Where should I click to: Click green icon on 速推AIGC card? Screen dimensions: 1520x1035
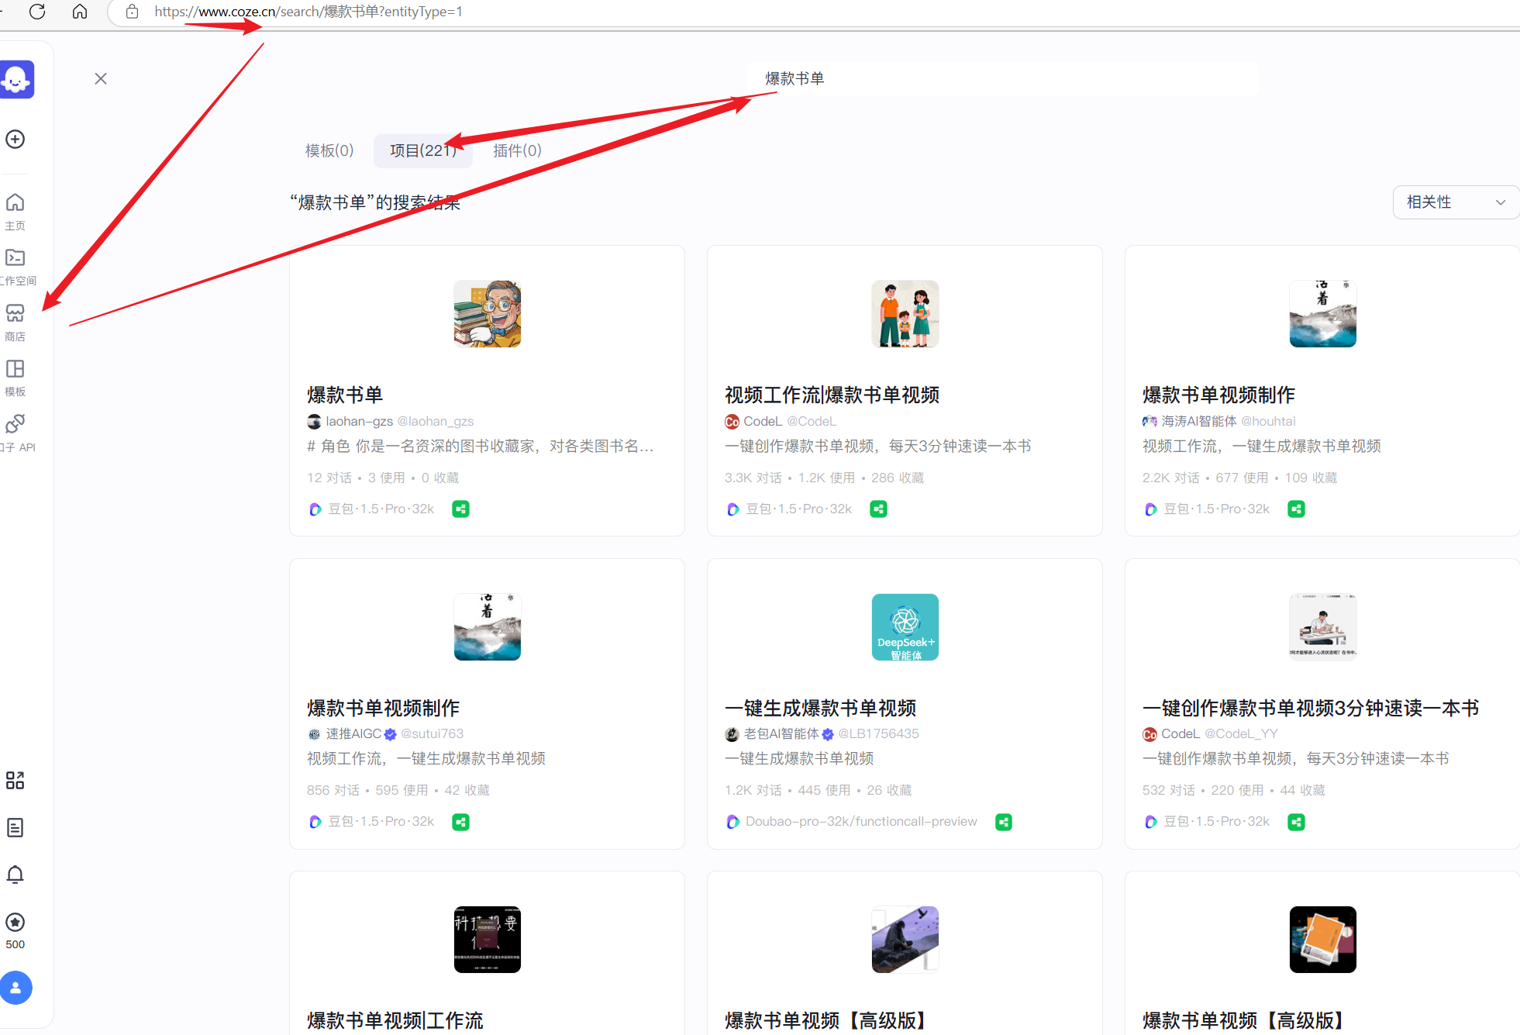click(461, 822)
